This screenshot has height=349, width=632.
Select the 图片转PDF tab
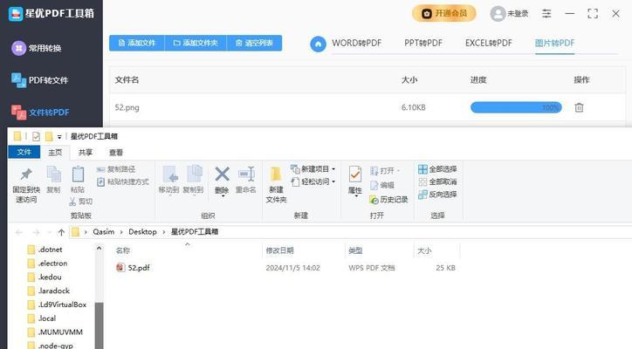554,43
